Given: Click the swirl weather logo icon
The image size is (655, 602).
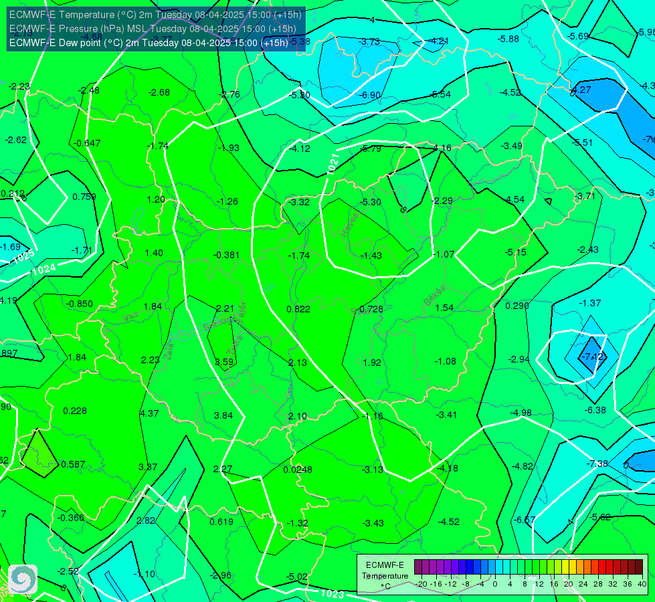Looking at the screenshot, I should pos(23,579).
